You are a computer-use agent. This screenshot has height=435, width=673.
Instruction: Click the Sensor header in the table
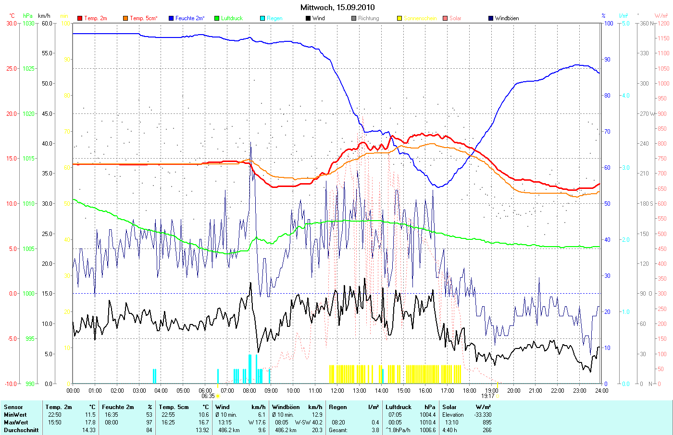coord(13,407)
